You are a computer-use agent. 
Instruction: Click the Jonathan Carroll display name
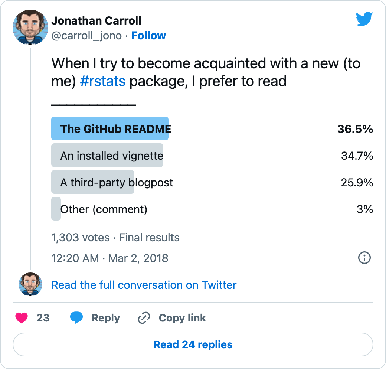(96, 21)
